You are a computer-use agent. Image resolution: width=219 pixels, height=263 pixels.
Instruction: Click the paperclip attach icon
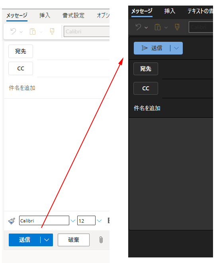click(101, 240)
